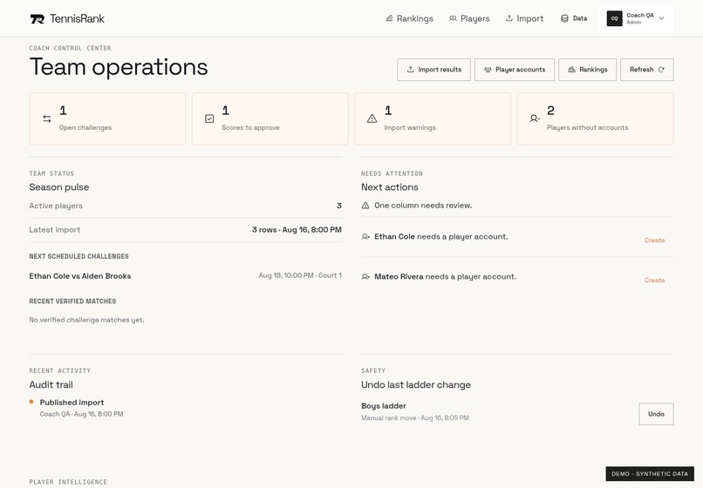Click Create link for Ethan Cole
This screenshot has width=703, height=488.
click(654, 241)
